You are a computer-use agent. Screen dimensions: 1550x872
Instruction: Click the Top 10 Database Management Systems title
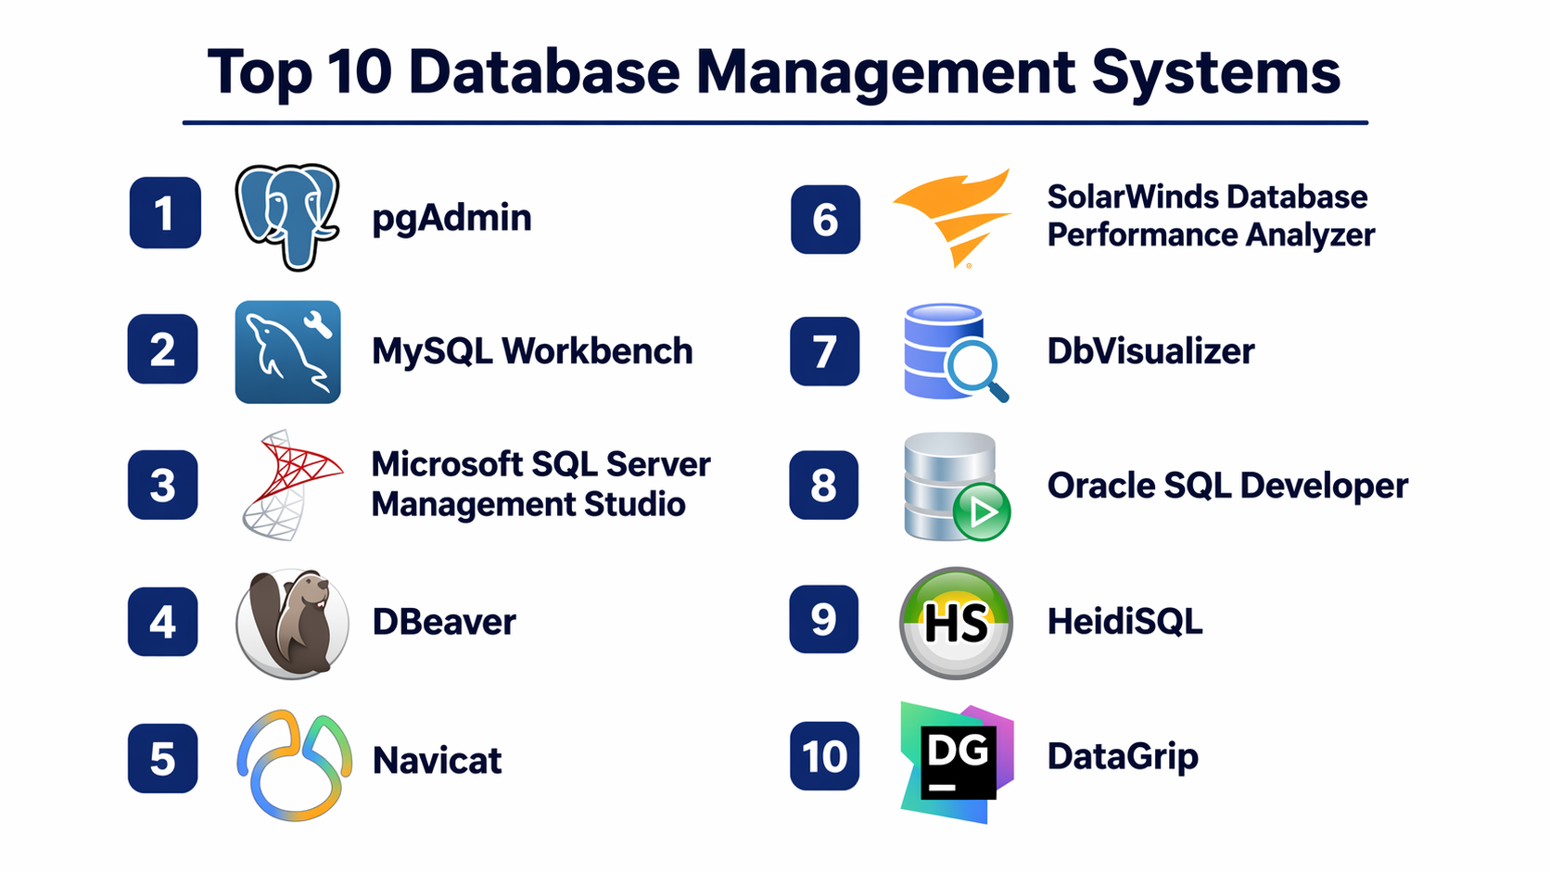774,72
